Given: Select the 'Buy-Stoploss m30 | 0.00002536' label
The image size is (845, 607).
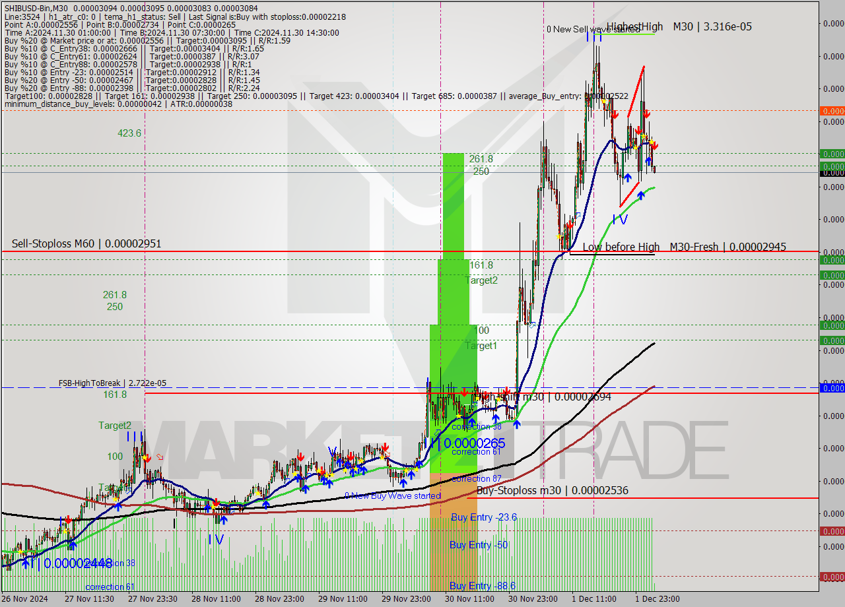Looking at the screenshot, I should (553, 490).
